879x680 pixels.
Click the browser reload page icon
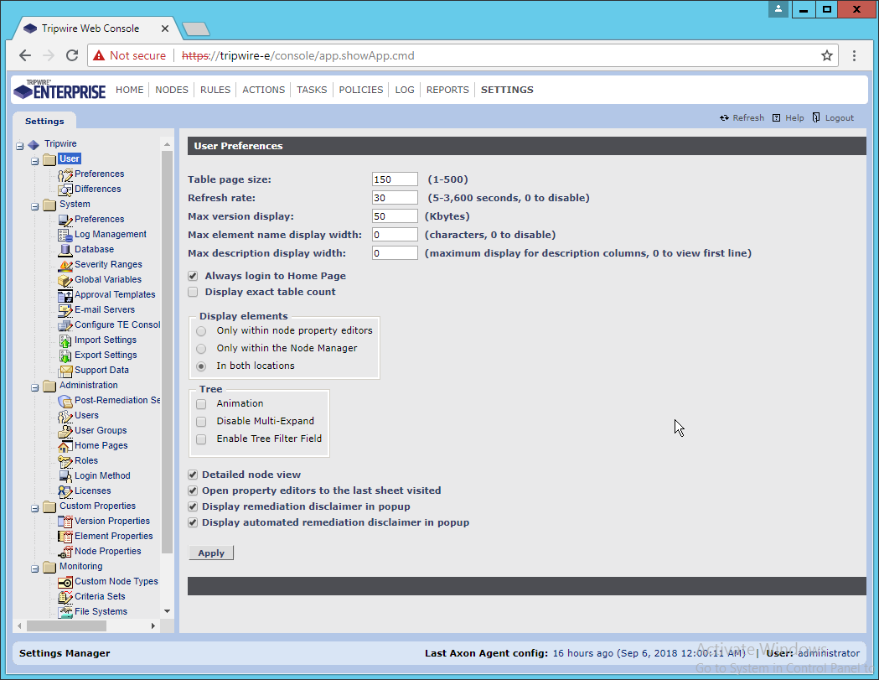[x=72, y=56]
